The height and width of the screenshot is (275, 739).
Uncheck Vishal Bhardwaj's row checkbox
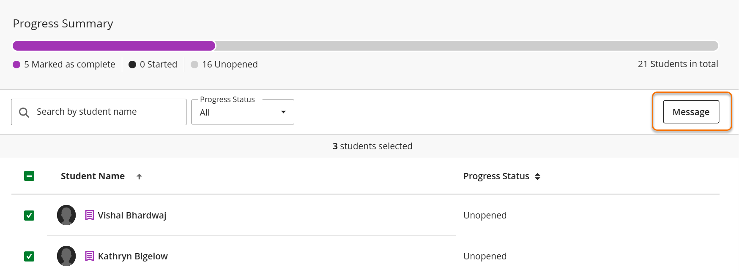point(29,216)
